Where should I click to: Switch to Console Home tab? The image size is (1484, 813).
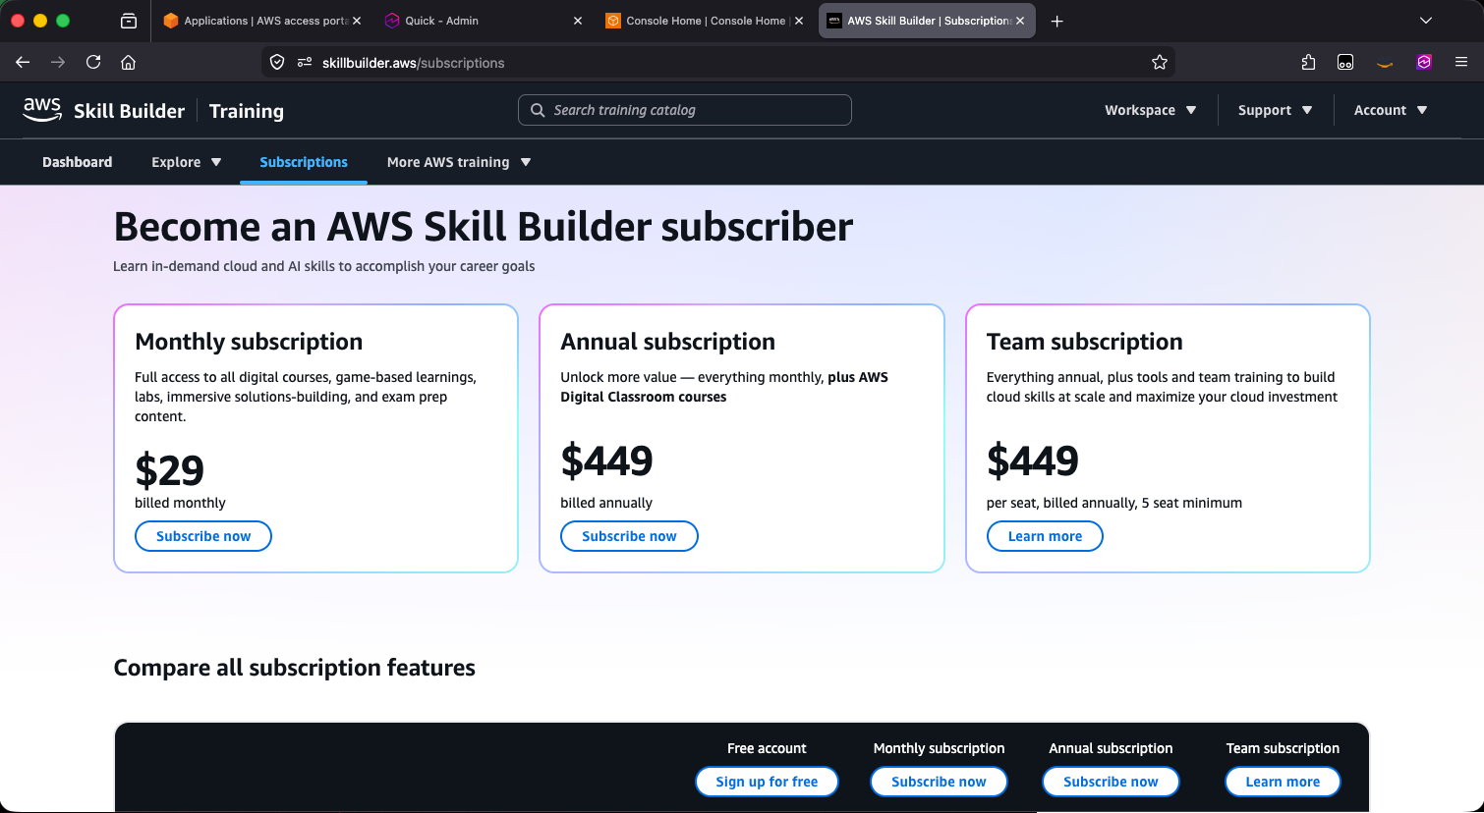pos(705,21)
